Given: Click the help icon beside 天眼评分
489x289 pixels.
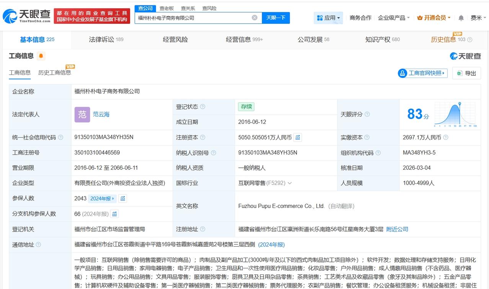Looking at the screenshot, I should coord(367,114).
